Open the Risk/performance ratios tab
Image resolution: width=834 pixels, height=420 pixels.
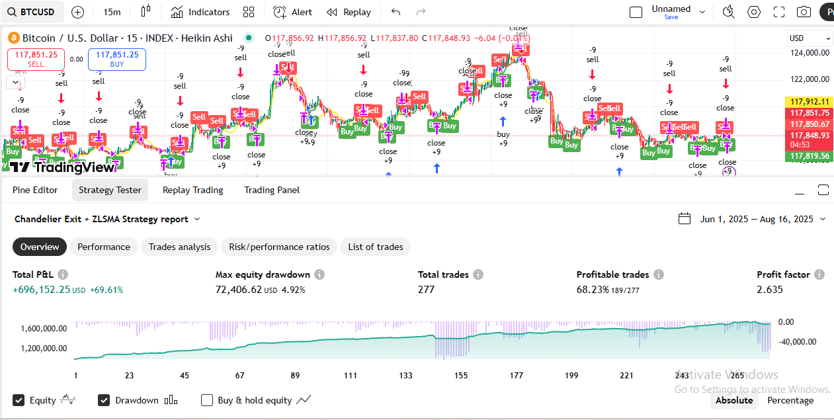[x=279, y=247]
